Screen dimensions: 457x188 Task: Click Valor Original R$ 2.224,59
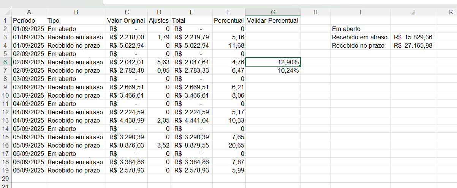tap(127, 112)
